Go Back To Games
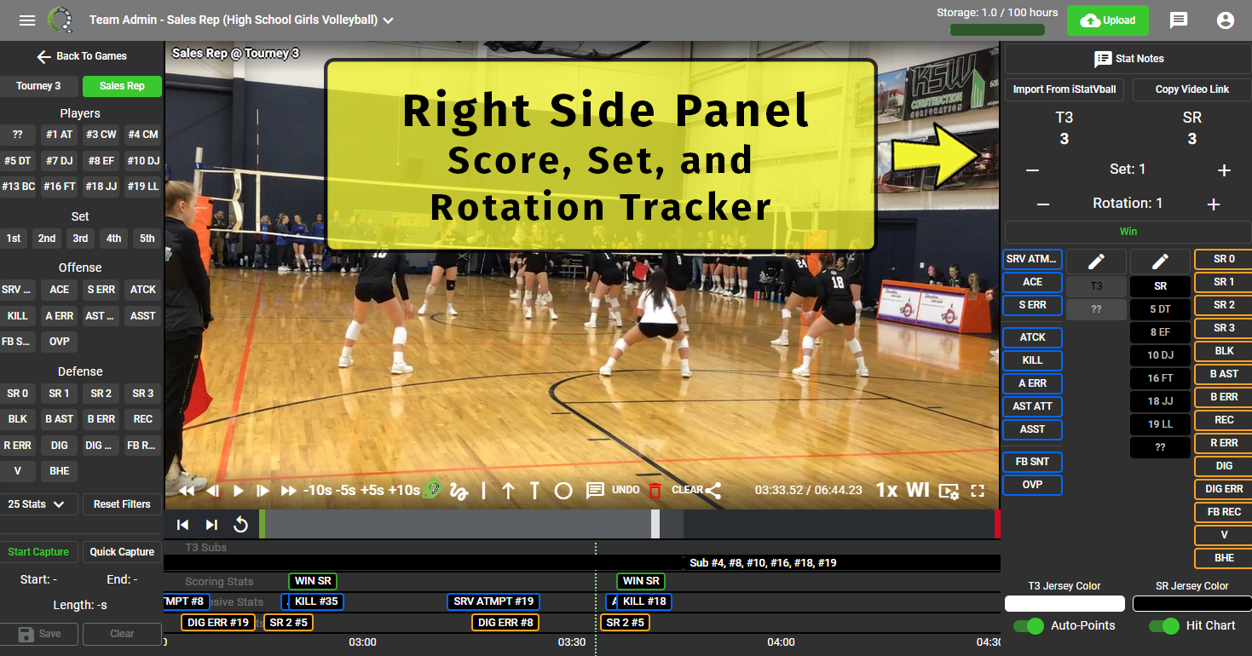 pos(82,56)
